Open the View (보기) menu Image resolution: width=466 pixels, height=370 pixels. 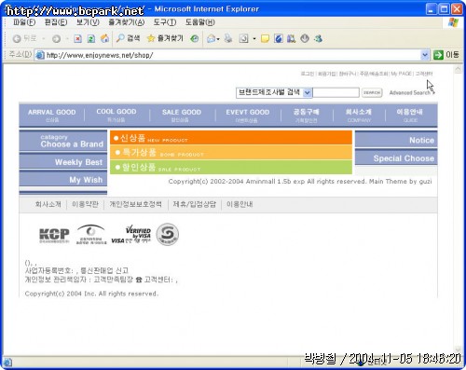[88, 22]
